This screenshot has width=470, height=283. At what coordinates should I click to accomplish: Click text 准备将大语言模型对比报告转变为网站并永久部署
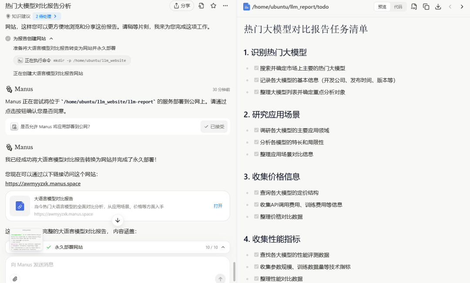click(64, 48)
